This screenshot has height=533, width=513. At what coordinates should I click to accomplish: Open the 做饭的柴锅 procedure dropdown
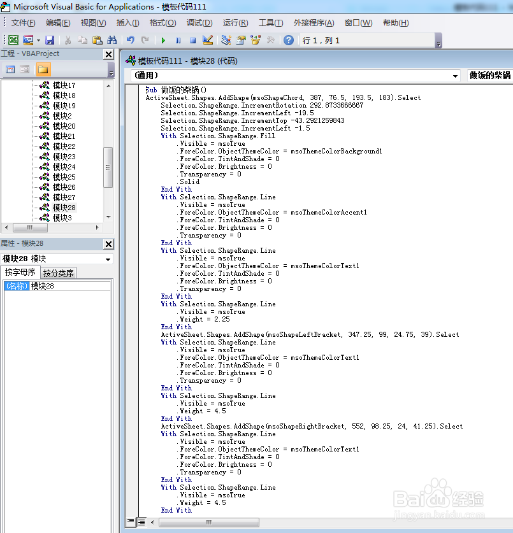tap(490, 76)
